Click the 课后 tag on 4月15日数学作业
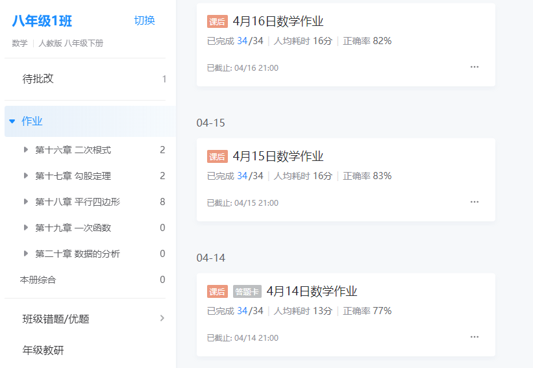The image size is (533, 368). click(217, 156)
